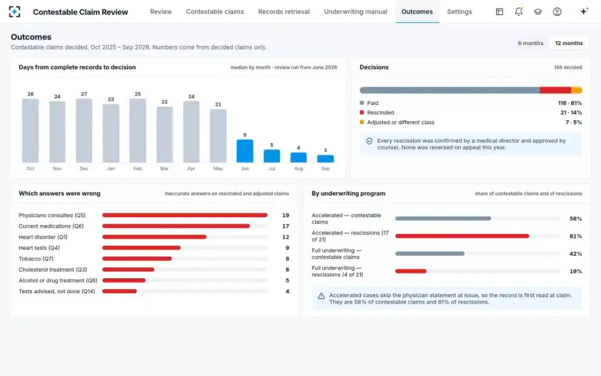This screenshot has width=601, height=376.
Task: Click the Current medications (Q6) label
Action: [x=51, y=226]
